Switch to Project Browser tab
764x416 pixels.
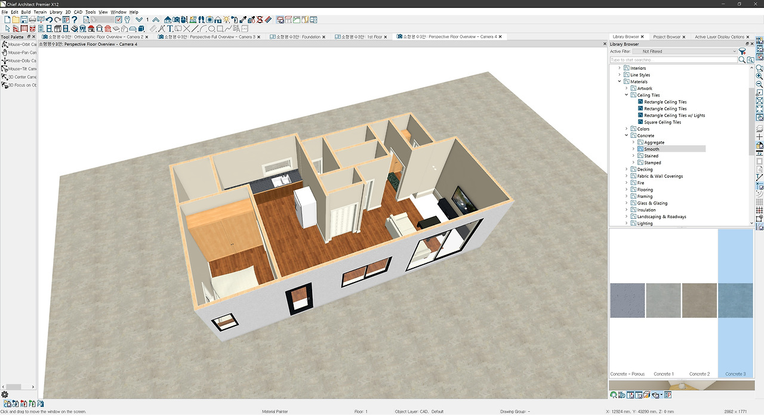coord(667,37)
